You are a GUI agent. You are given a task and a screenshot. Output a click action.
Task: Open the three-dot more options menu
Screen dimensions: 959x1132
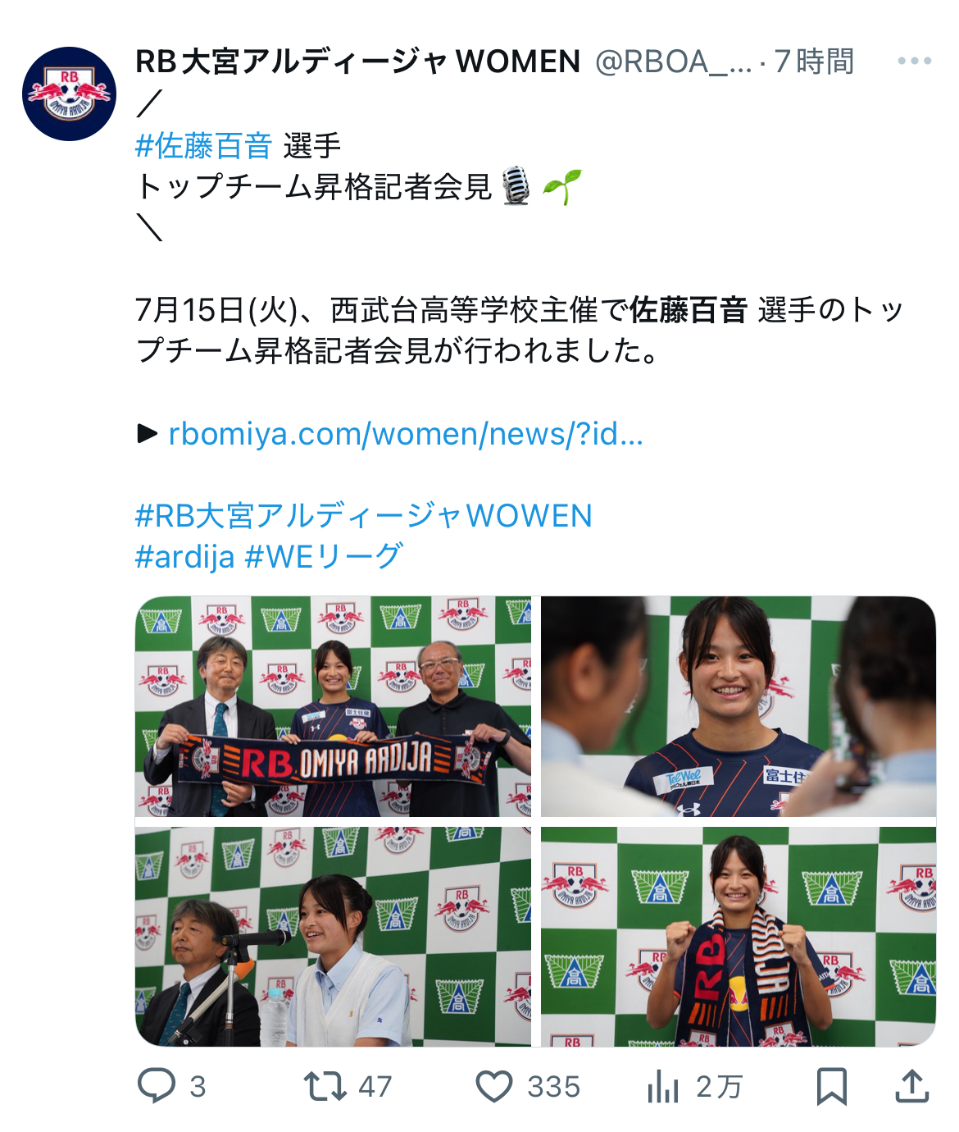915,61
